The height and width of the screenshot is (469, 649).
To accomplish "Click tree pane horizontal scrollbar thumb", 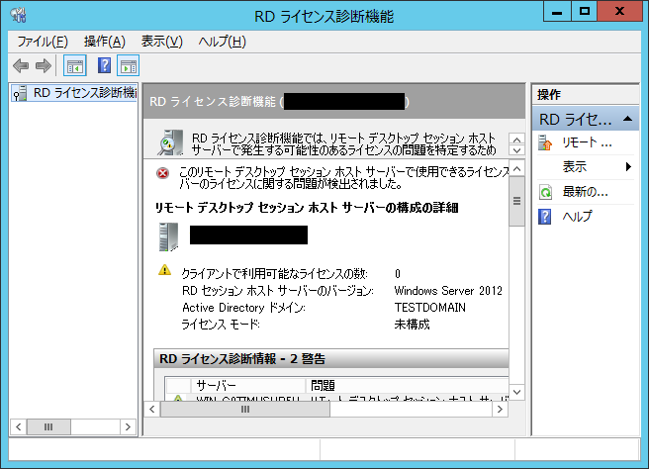I will click(48, 426).
